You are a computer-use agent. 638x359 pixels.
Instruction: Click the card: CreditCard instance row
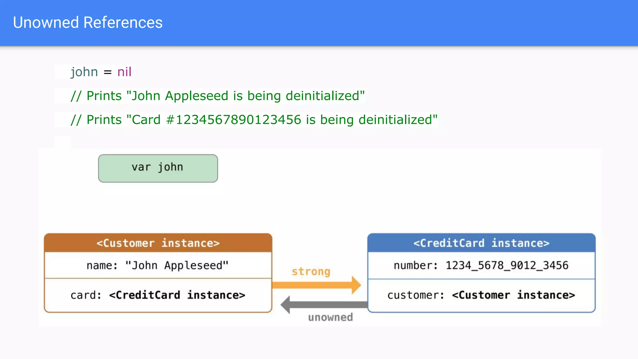pyautogui.click(x=158, y=295)
